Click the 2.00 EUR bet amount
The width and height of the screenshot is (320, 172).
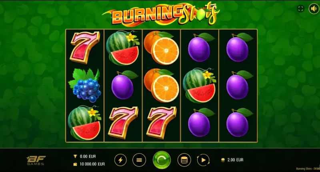click(x=235, y=160)
